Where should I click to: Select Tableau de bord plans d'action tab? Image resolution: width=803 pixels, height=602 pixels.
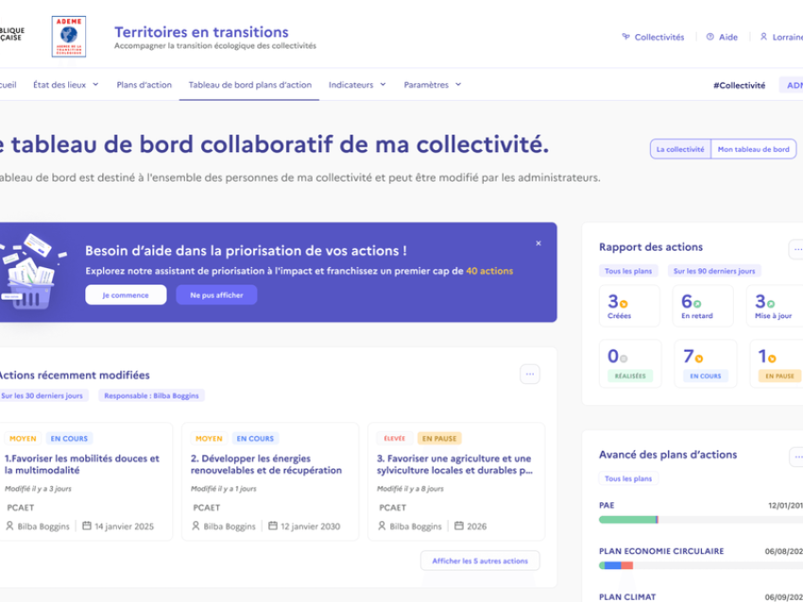[x=249, y=85]
